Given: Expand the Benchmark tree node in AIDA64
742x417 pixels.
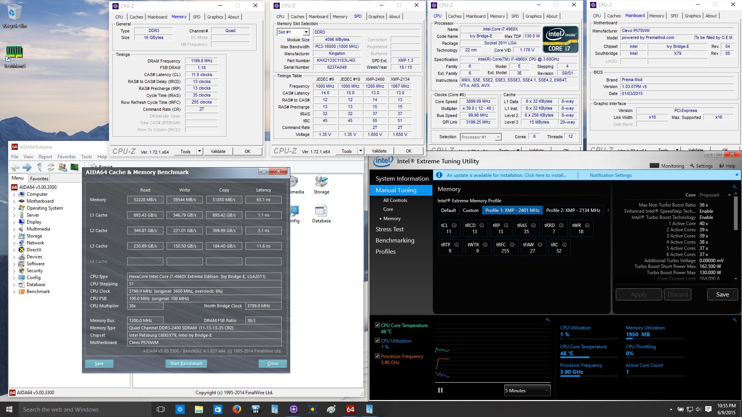Looking at the screenshot, I should (14, 292).
